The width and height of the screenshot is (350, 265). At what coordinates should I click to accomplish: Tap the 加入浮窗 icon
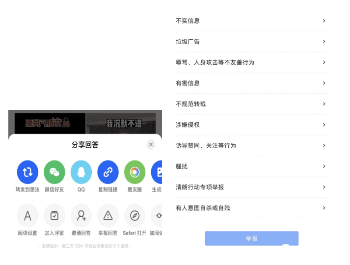(x=54, y=215)
